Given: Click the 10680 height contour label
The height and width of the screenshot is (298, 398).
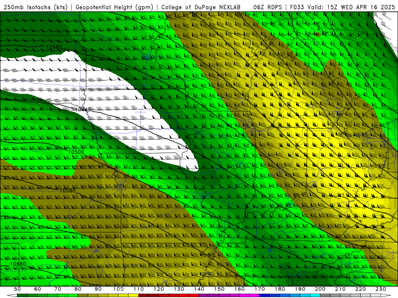Looking at the screenshot, I should tap(18, 264).
